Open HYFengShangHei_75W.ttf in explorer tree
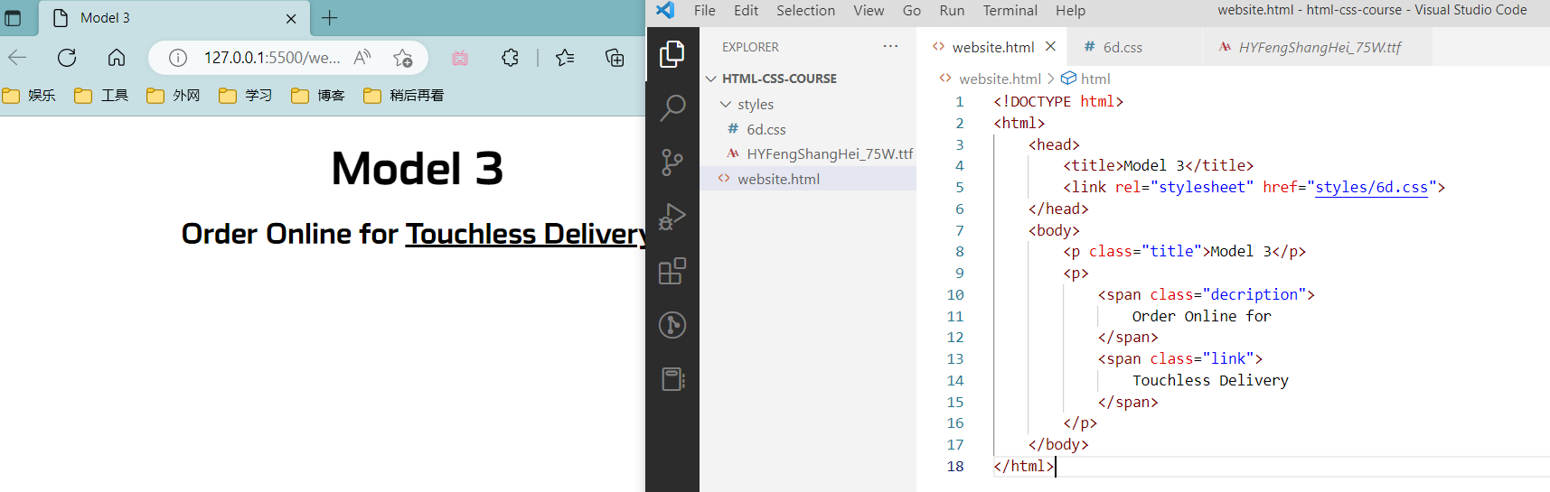The width and height of the screenshot is (1550, 492). 808,154
